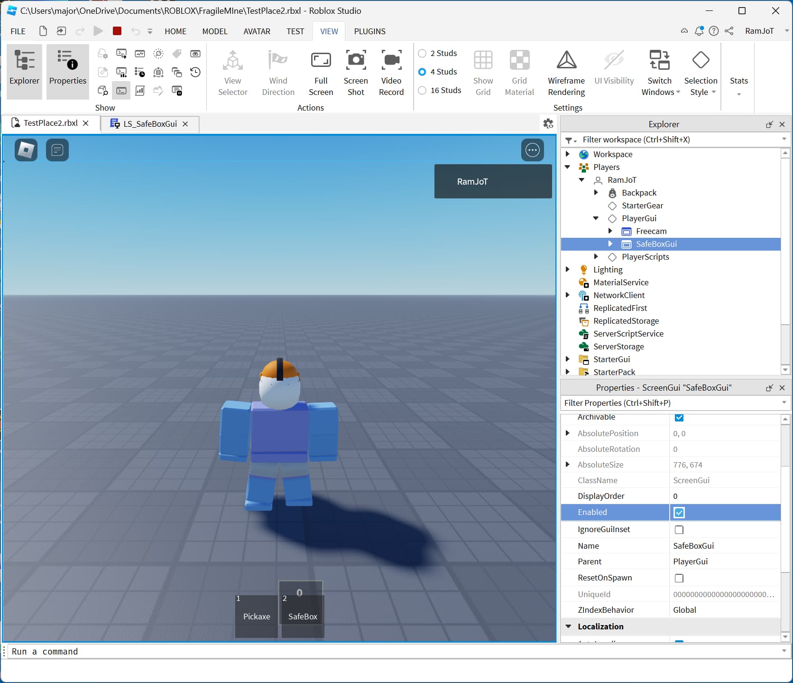Select the View Selector tool
The width and height of the screenshot is (793, 683).
pos(232,71)
